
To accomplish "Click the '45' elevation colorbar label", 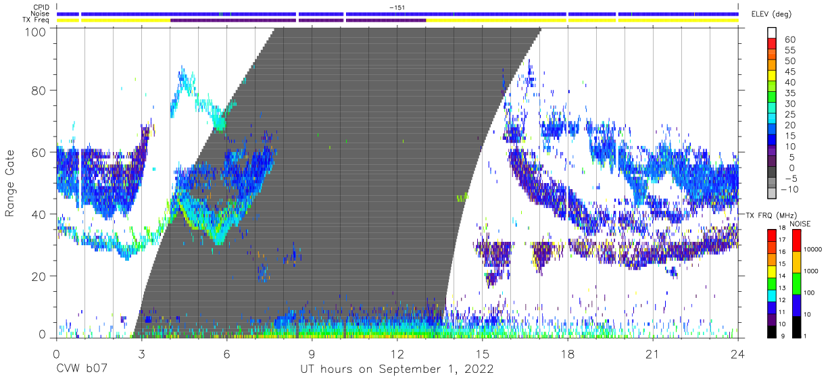I will pos(789,72).
